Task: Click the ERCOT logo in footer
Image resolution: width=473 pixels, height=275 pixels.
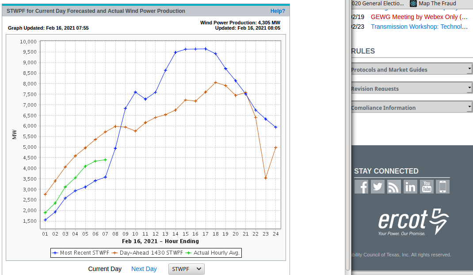Action: pos(414,222)
